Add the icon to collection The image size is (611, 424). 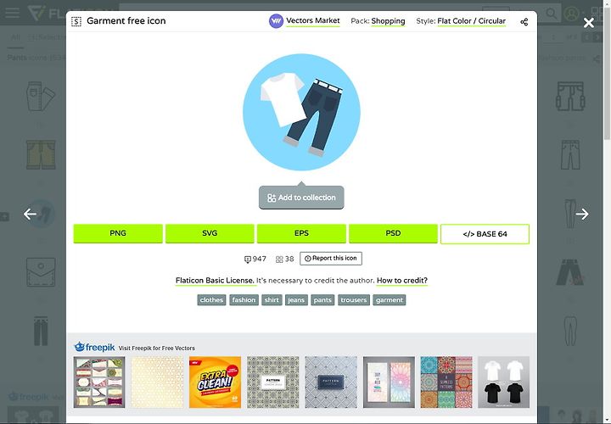[301, 198]
